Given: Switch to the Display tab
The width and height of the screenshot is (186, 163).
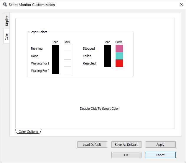Looking at the screenshot, I should (7, 21).
